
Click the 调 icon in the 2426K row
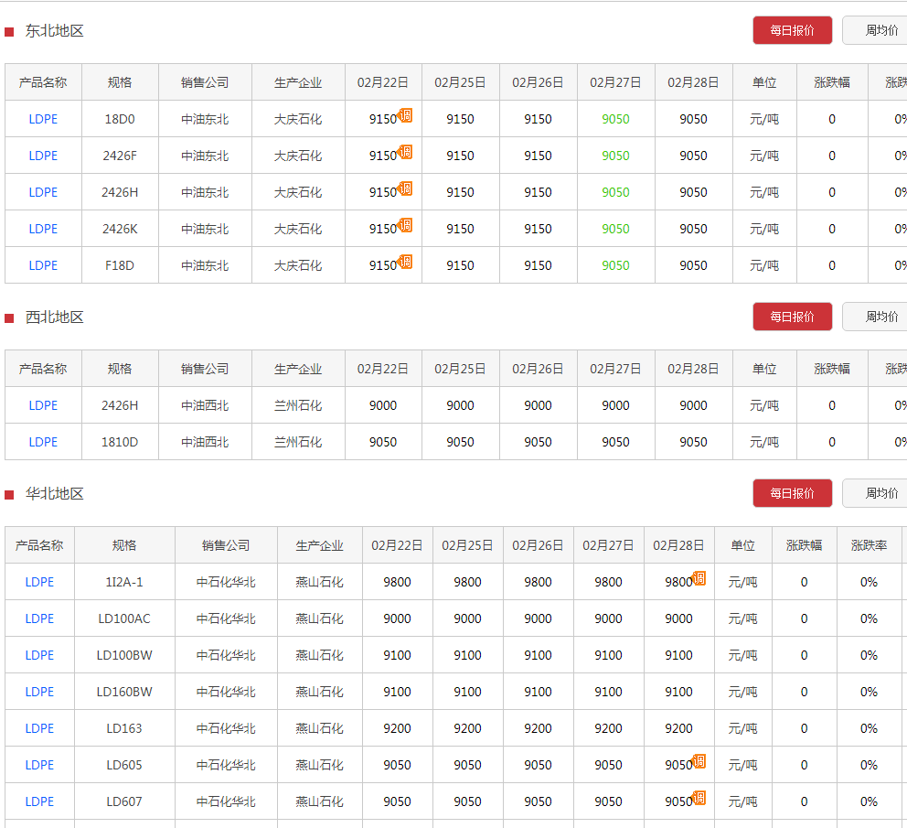[x=405, y=225]
